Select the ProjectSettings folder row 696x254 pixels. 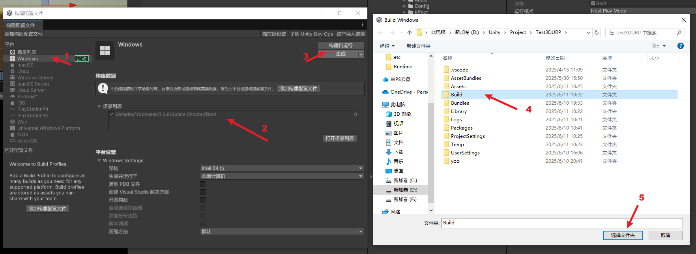pyautogui.click(x=559, y=136)
